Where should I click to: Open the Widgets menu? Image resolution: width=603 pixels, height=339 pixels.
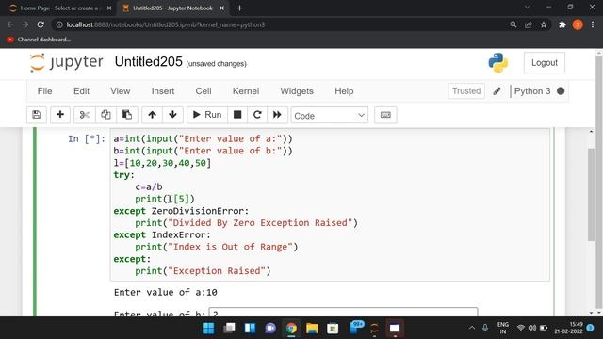297,91
